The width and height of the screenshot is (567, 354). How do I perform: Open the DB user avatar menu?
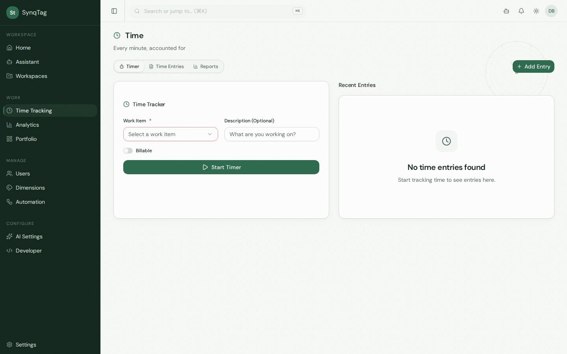coord(551,11)
